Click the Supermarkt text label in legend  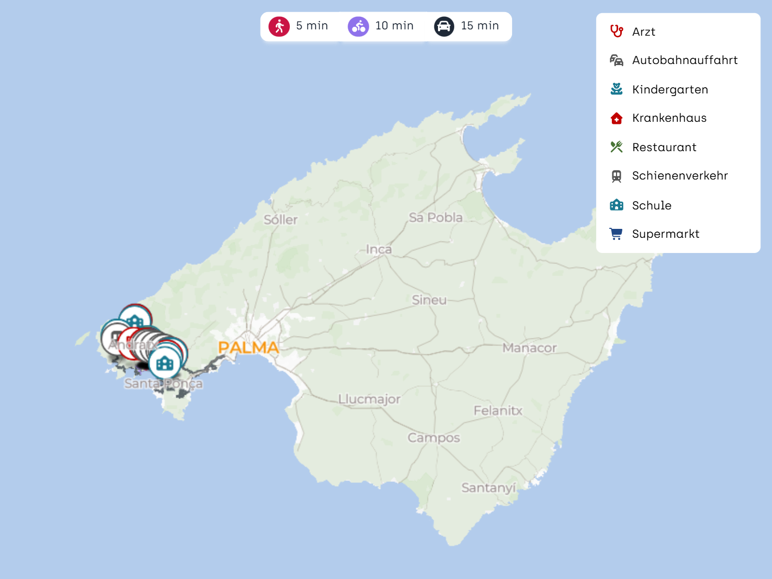665,234
